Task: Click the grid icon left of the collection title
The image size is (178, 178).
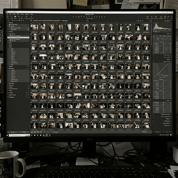Action: point(31,21)
